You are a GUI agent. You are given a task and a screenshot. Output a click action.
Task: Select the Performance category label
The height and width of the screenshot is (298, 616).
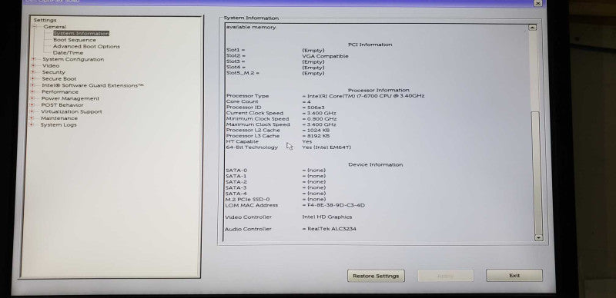(x=60, y=91)
